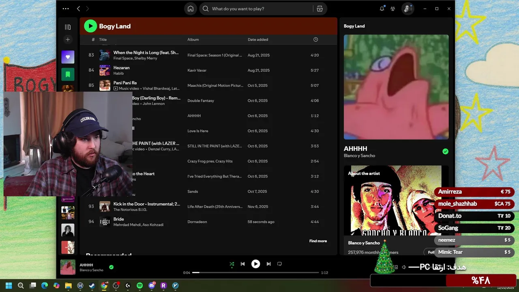This screenshot has width=519, height=292.
Task: Open Google Chrome from taskbar
Action: pos(104,286)
